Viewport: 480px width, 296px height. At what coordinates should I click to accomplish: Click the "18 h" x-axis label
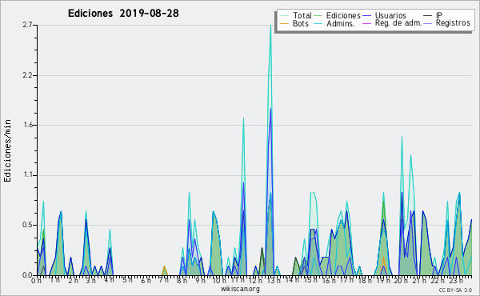(365, 281)
